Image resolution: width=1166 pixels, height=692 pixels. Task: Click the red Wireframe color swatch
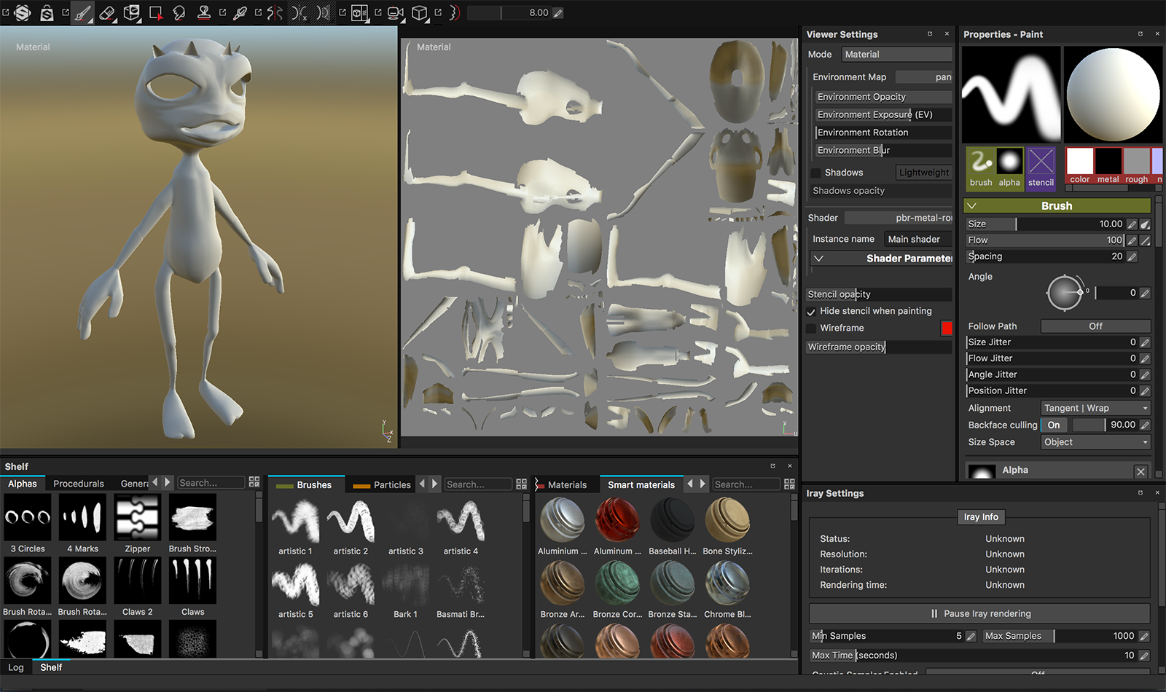pos(946,328)
